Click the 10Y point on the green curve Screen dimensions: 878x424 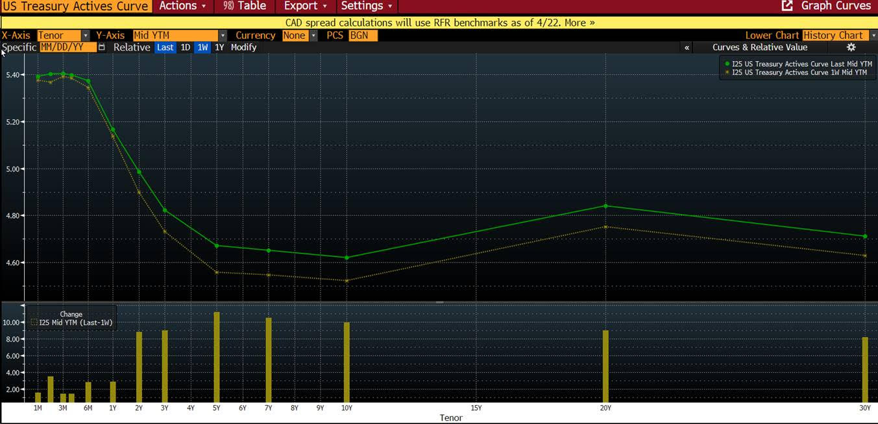(347, 257)
